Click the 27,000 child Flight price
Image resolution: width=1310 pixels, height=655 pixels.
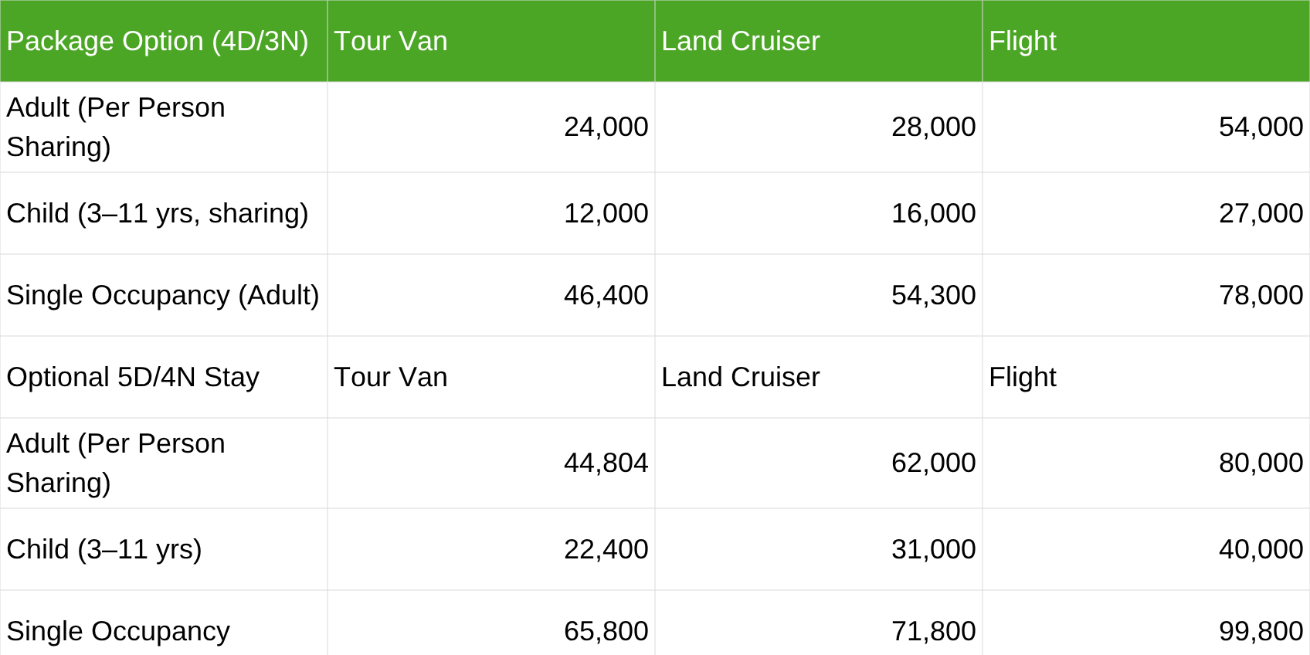[x=1261, y=213]
